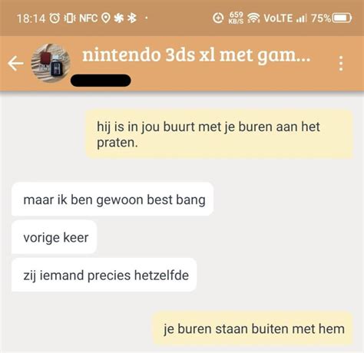Viewport: 364px width, 353px height.
Task: Tap the back arrow in chat header
Action: tap(15, 63)
